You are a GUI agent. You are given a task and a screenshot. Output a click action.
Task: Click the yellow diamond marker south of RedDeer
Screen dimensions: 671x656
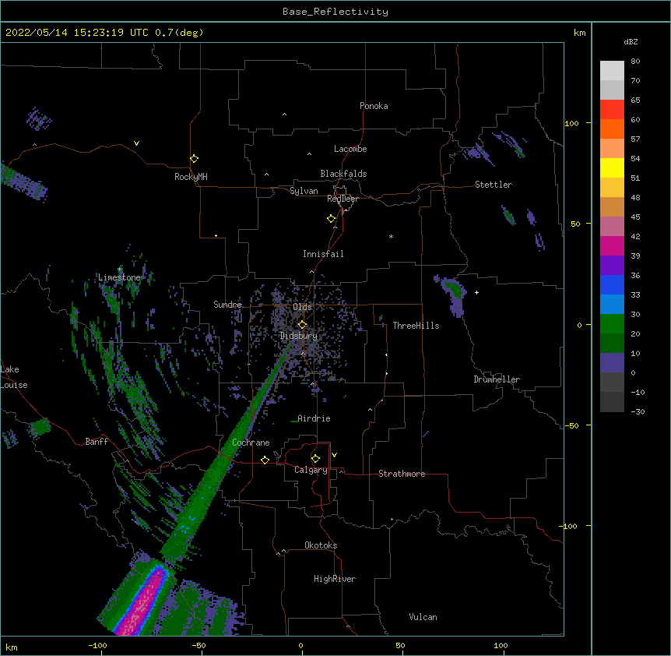click(x=331, y=219)
